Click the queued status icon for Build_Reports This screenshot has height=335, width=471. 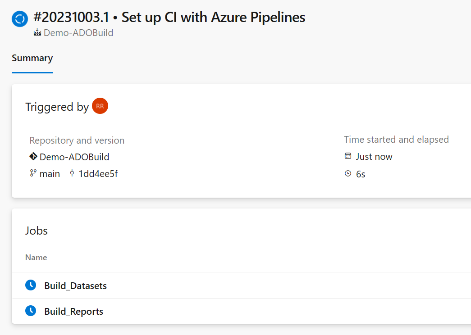(x=30, y=310)
